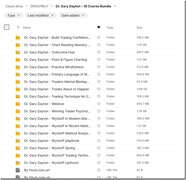
Task: Favourite the Webinar folder
Action: [x=99, y=104]
